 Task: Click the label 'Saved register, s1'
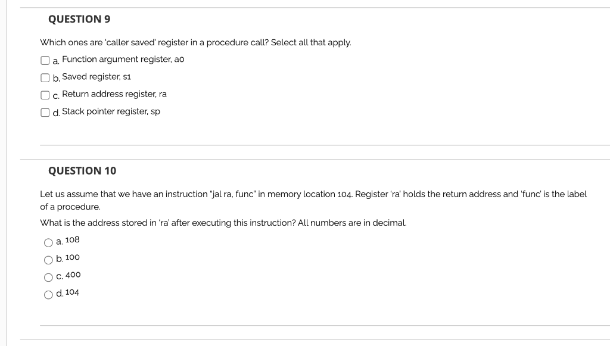(x=97, y=77)
